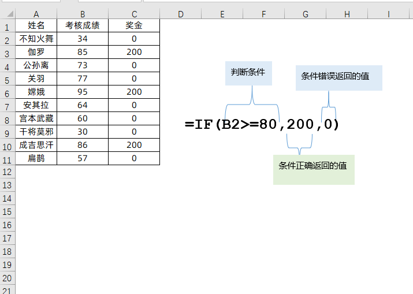Select column G header

tap(305, 14)
